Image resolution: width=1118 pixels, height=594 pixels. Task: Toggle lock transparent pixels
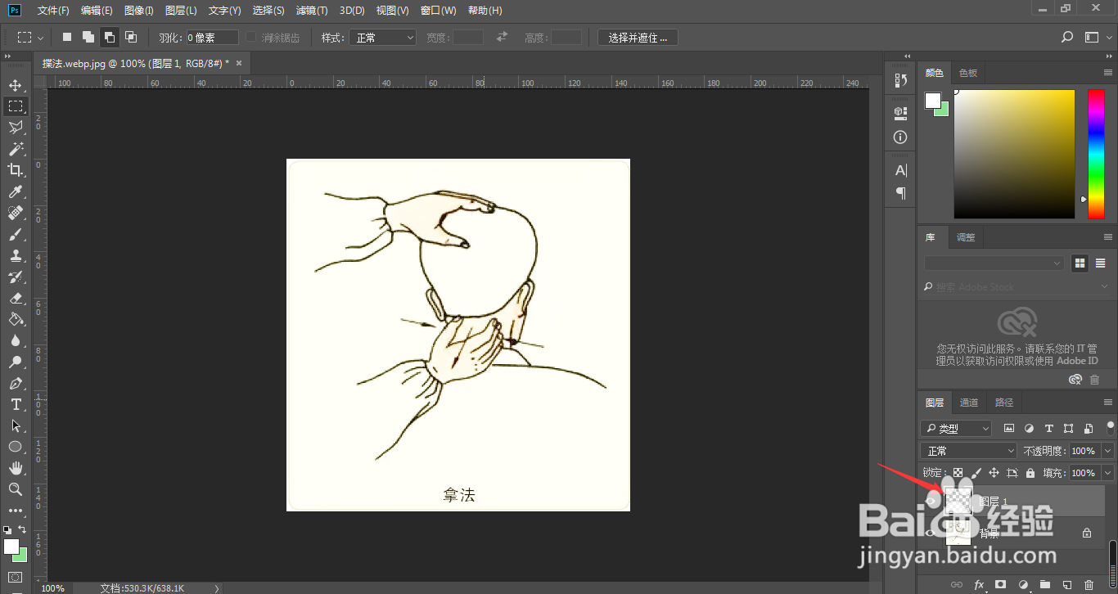coord(958,473)
